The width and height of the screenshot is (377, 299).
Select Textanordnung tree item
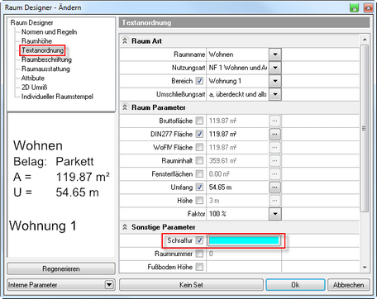tap(42, 50)
